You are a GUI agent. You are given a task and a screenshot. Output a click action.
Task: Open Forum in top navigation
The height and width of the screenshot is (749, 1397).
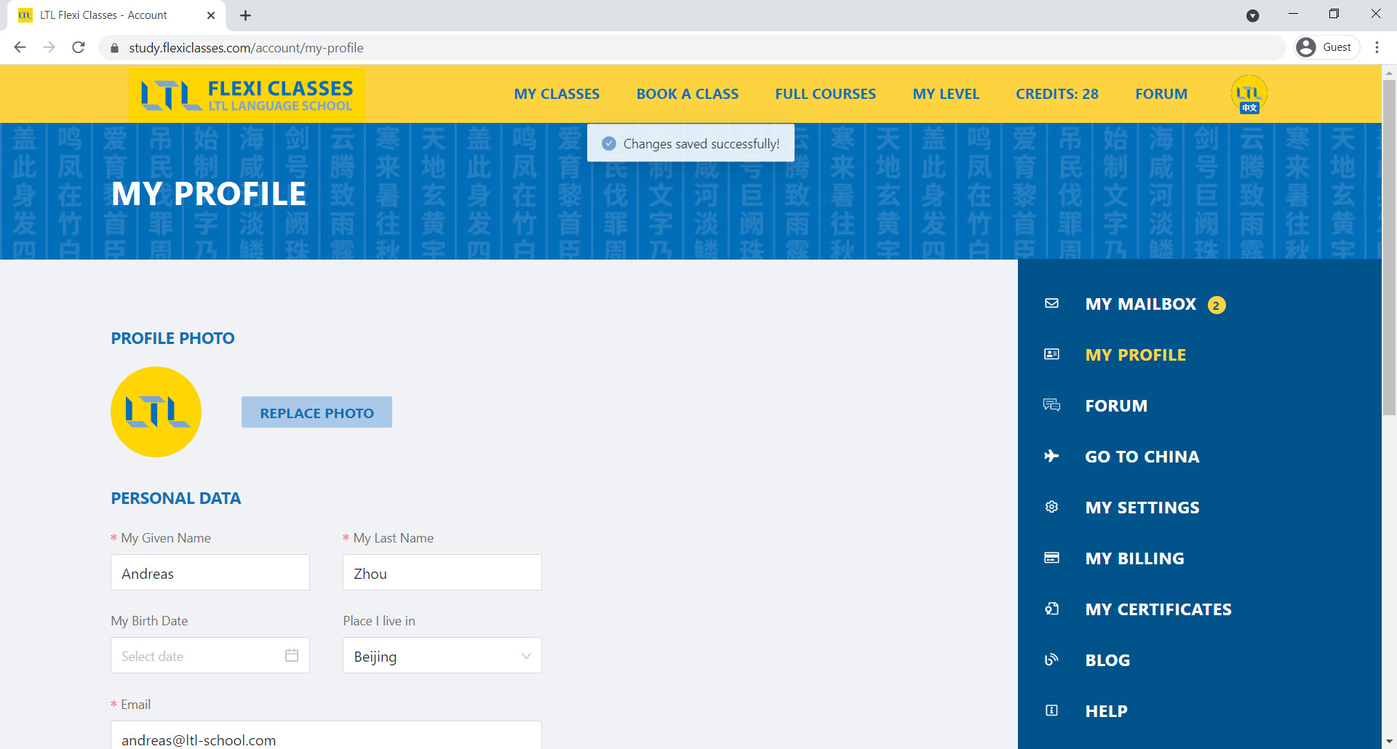point(1161,94)
